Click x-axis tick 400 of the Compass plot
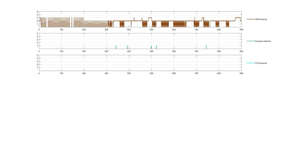 (129, 51)
